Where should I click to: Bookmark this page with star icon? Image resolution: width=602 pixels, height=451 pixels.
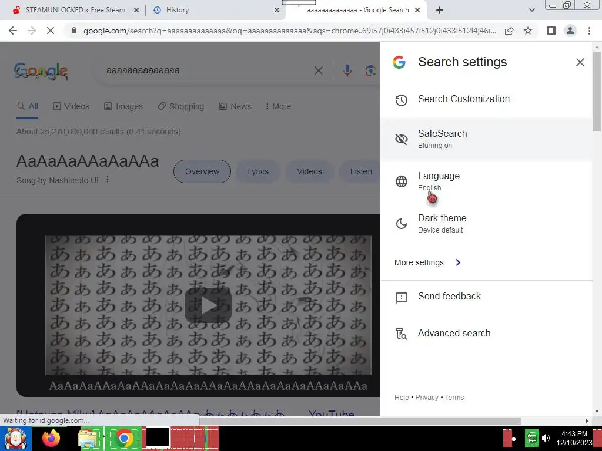pos(528,31)
